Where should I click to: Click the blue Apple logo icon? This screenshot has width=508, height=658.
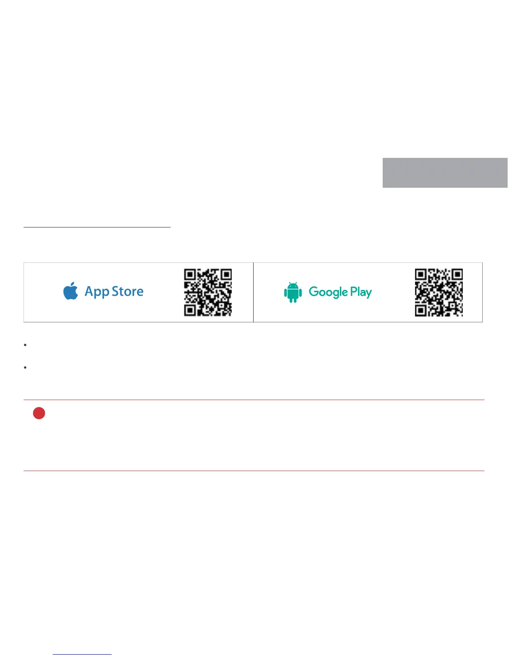click(x=71, y=291)
